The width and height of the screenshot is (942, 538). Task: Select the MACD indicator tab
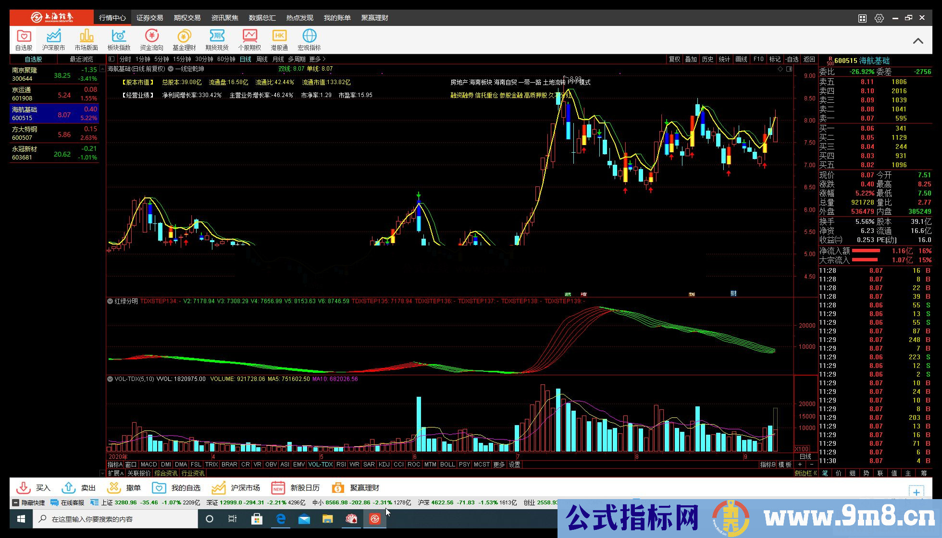click(x=149, y=465)
